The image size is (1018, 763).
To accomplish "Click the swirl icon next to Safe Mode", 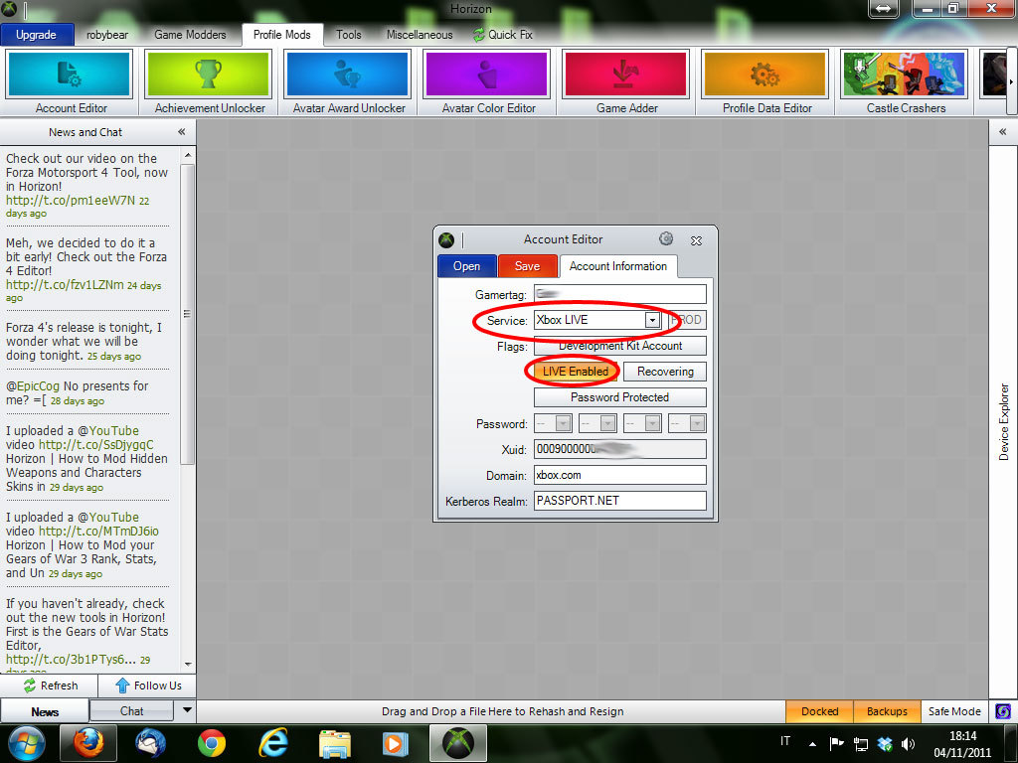I will (x=1002, y=711).
